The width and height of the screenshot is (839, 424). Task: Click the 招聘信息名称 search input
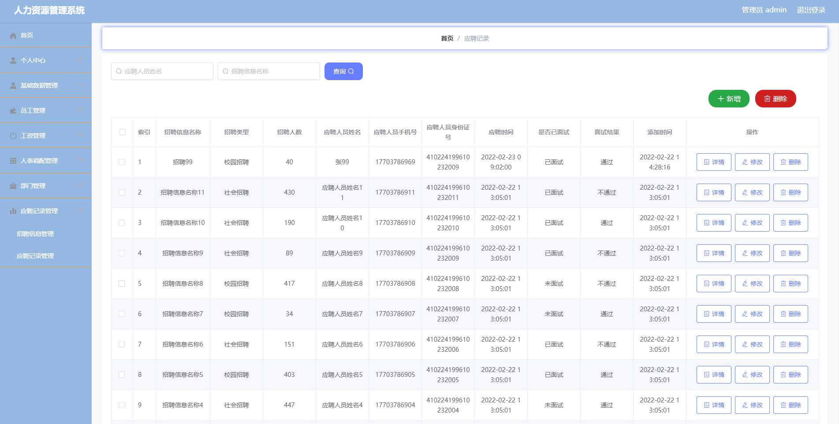(269, 71)
